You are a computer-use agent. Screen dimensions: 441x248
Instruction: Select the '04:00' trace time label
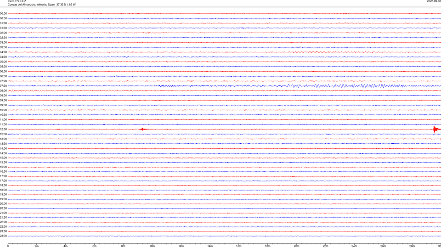click(3, 52)
